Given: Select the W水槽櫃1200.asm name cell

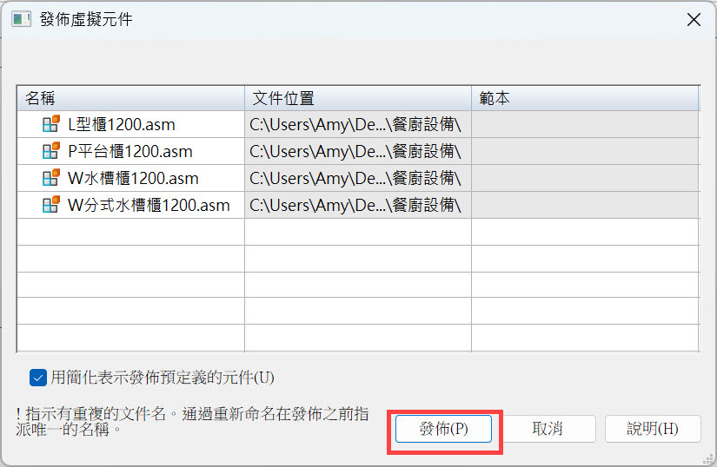Looking at the screenshot, I should tap(133, 178).
